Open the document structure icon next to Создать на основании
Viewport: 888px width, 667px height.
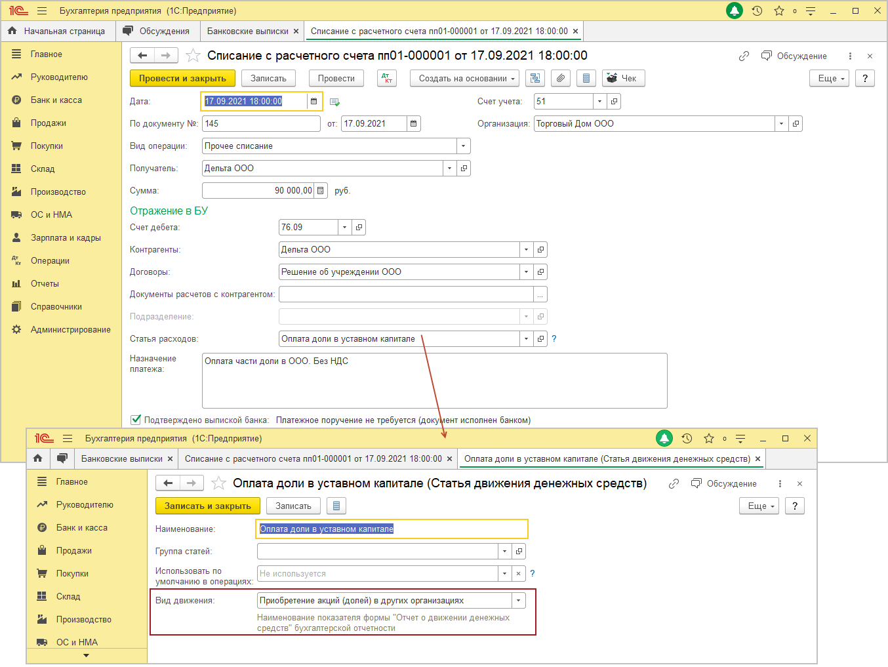[x=535, y=78]
